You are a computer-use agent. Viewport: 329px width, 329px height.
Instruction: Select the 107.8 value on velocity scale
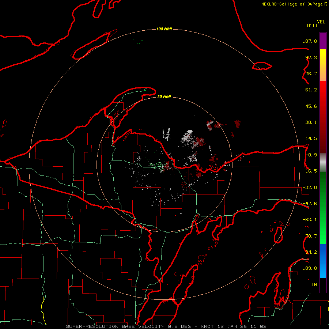tap(310, 41)
